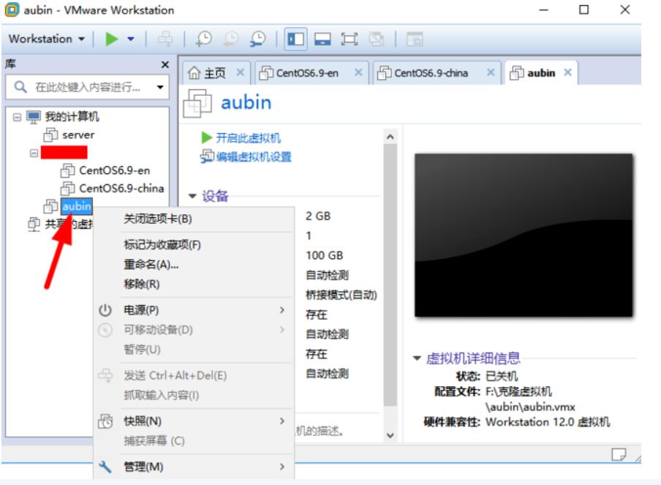Select the aubin VM in the library tree
Image resolution: width=661 pixels, height=485 pixels.
click(x=76, y=206)
